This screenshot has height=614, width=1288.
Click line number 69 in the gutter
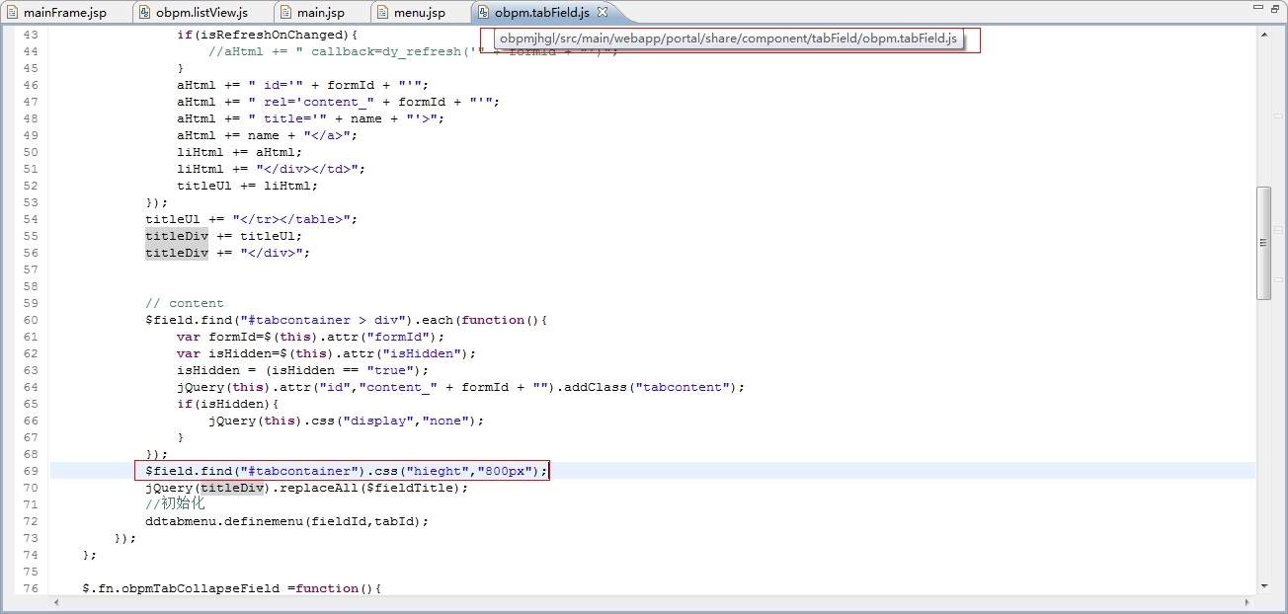(x=30, y=471)
